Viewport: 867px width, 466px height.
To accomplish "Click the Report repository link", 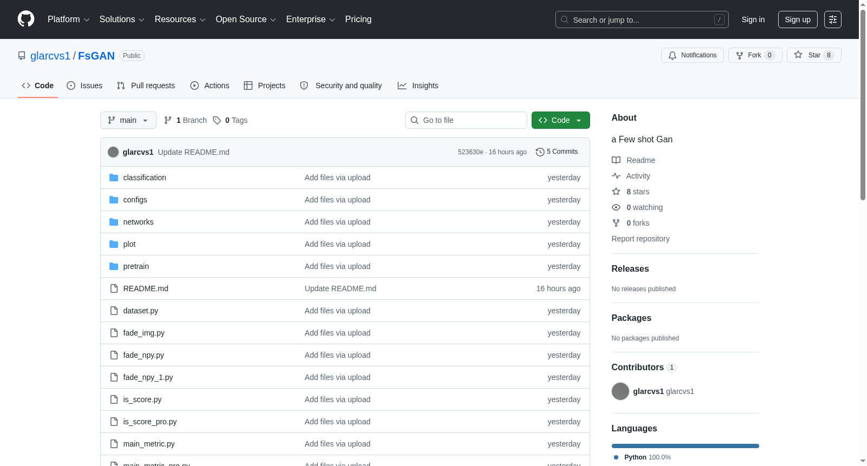I will [x=640, y=239].
